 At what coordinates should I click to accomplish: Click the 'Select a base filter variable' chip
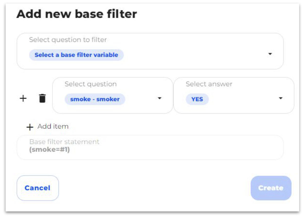(76, 55)
